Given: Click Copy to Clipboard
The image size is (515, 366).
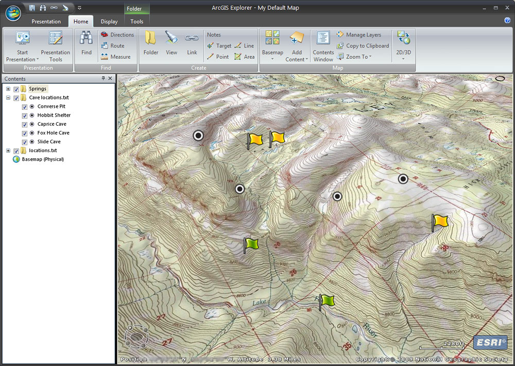Looking at the screenshot, I should click(363, 46).
